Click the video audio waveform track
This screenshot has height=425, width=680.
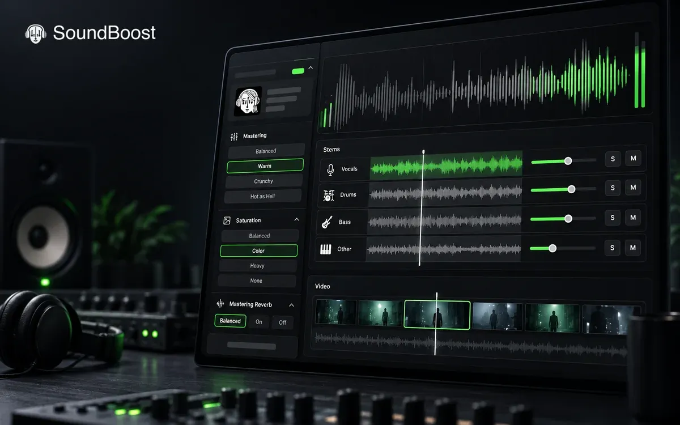(470, 345)
